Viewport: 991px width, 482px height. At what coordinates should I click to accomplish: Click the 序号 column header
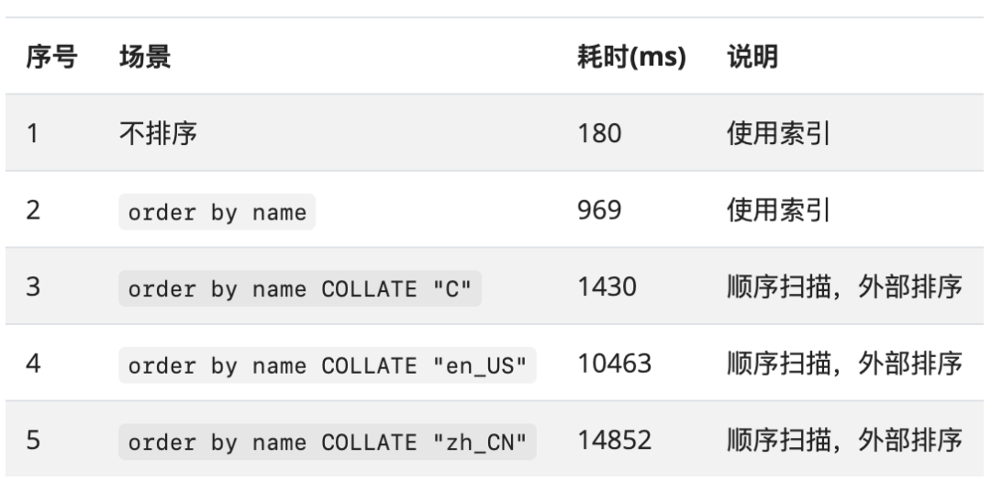tap(51, 57)
